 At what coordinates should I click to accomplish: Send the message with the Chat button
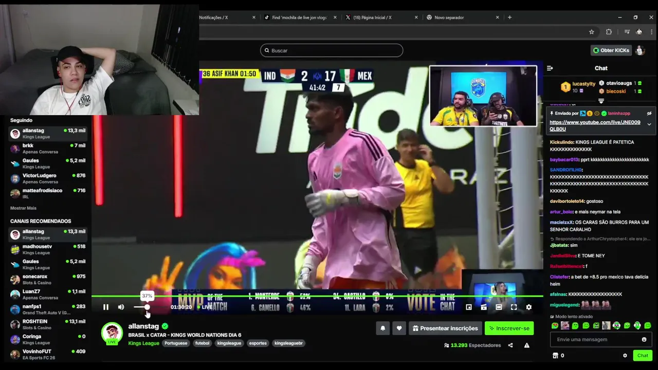(x=643, y=356)
